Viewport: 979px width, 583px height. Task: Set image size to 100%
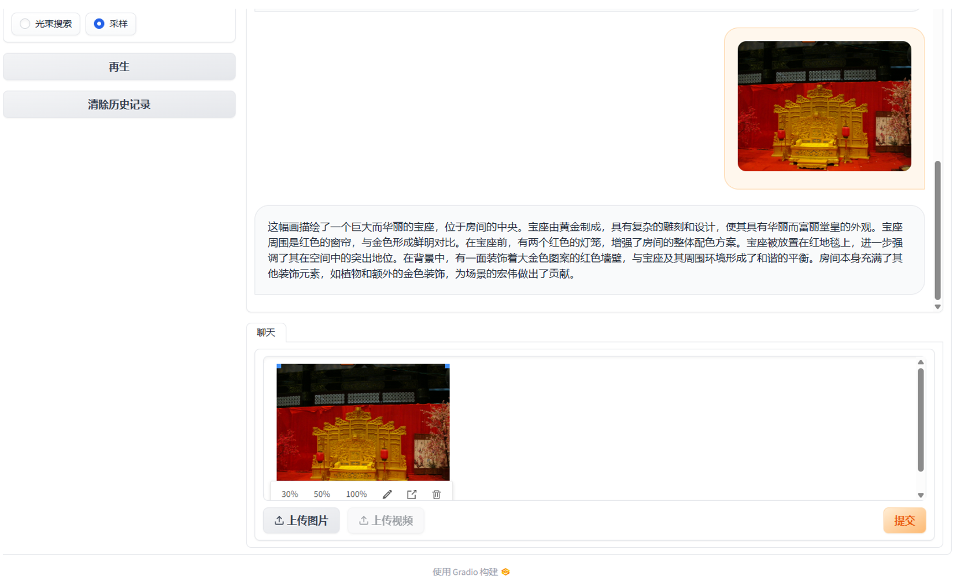[x=356, y=494]
